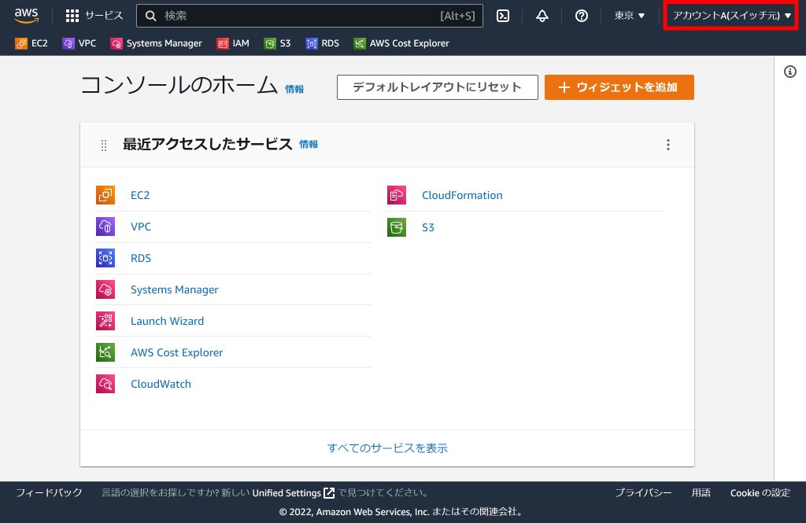806x523 pixels.
Task: Launch CloudShell from the top bar icon
Action: tap(503, 16)
